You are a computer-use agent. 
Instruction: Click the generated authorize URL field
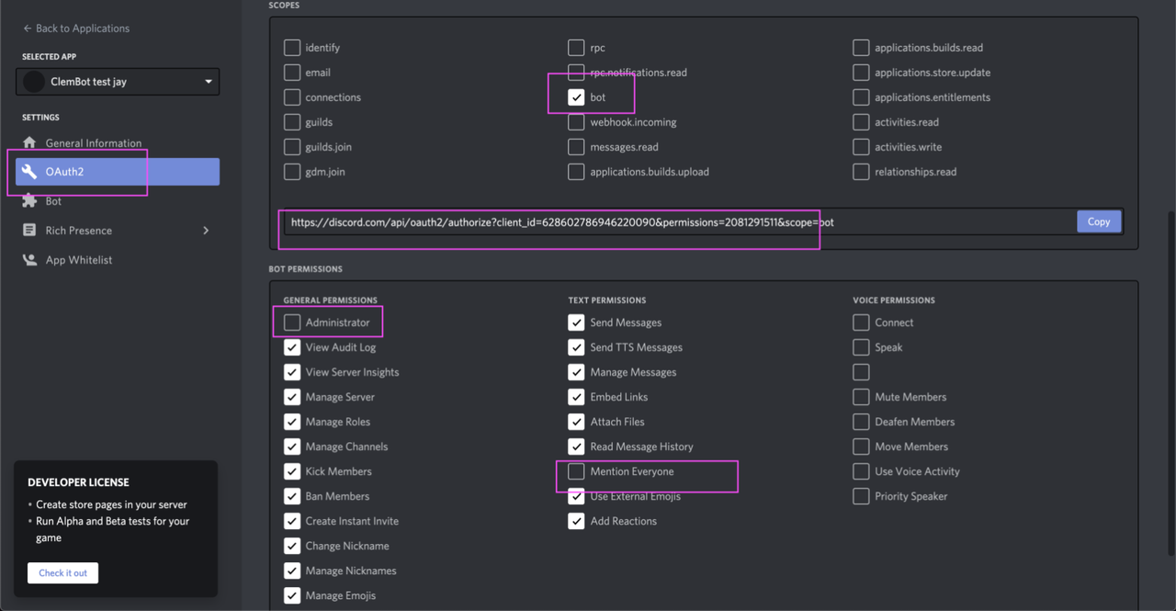pos(680,222)
